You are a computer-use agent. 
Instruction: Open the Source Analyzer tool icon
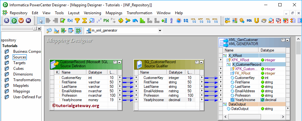(49, 31)
